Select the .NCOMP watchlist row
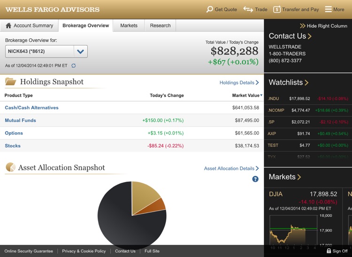352x257 pixels. tap(308, 110)
